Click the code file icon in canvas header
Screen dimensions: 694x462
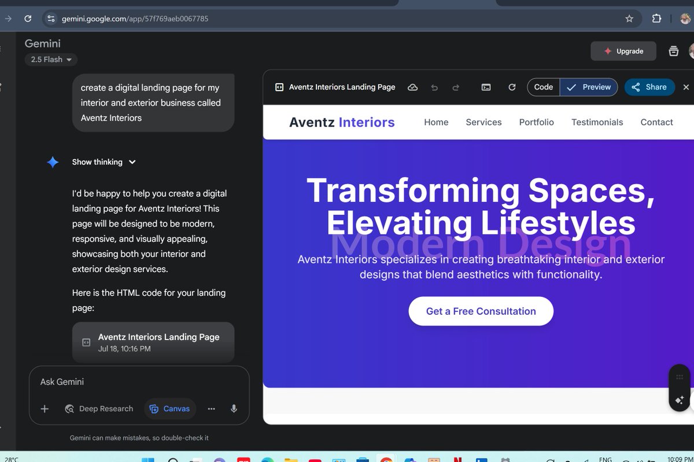(279, 87)
